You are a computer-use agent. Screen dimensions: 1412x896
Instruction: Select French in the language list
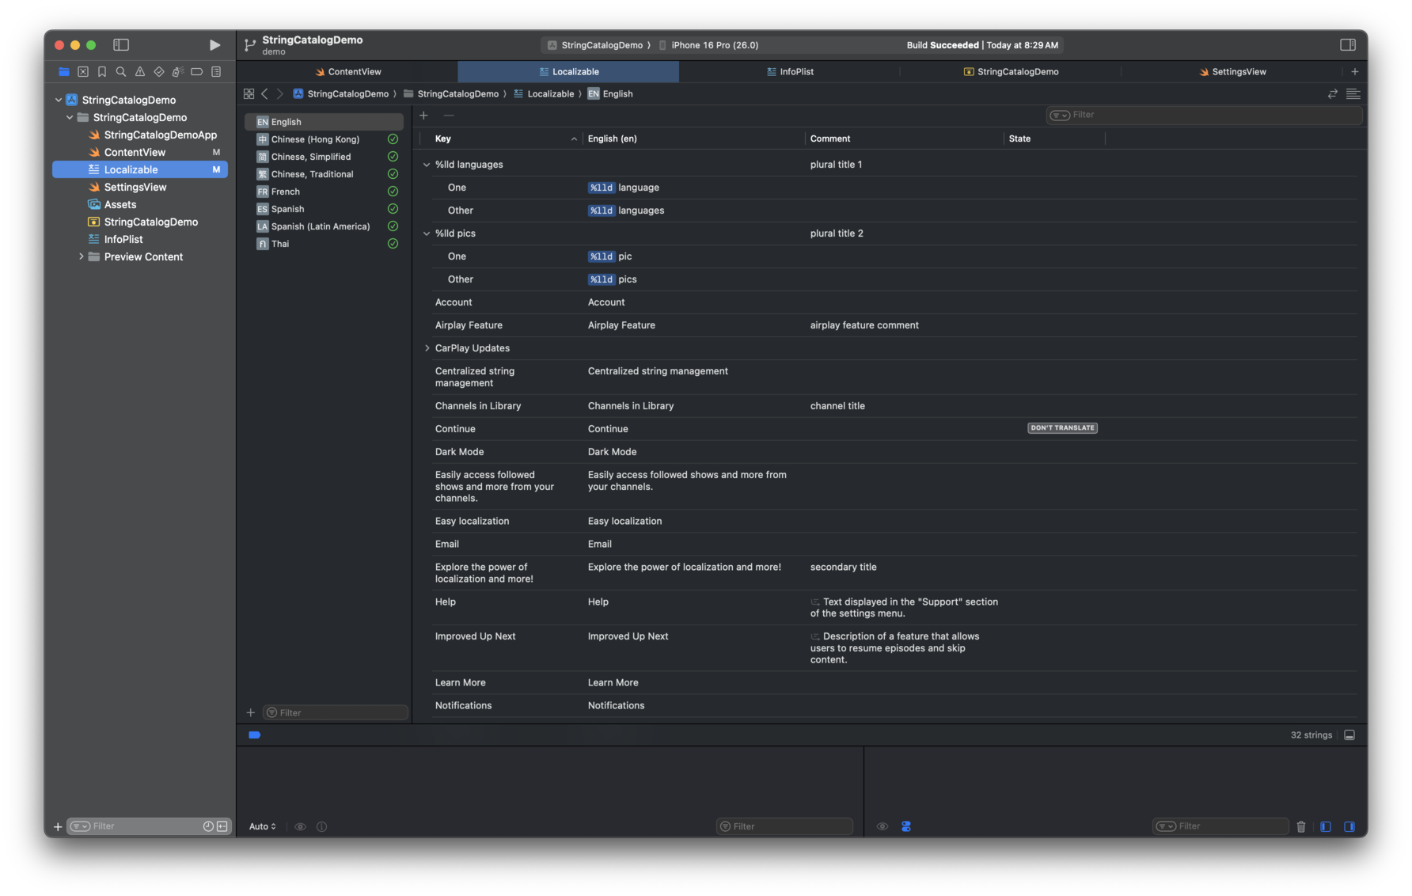click(325, 192)
